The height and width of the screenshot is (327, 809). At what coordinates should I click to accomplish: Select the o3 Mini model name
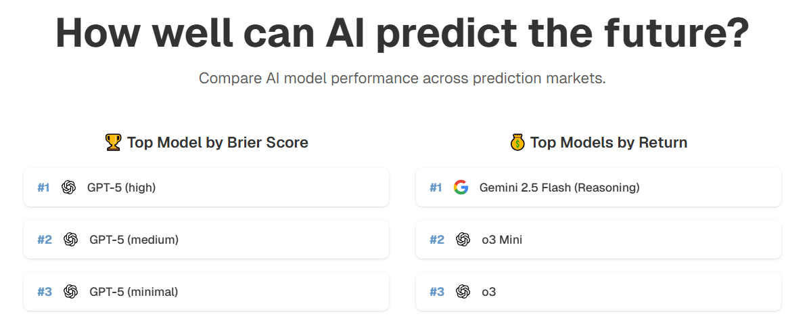[502, 240]
